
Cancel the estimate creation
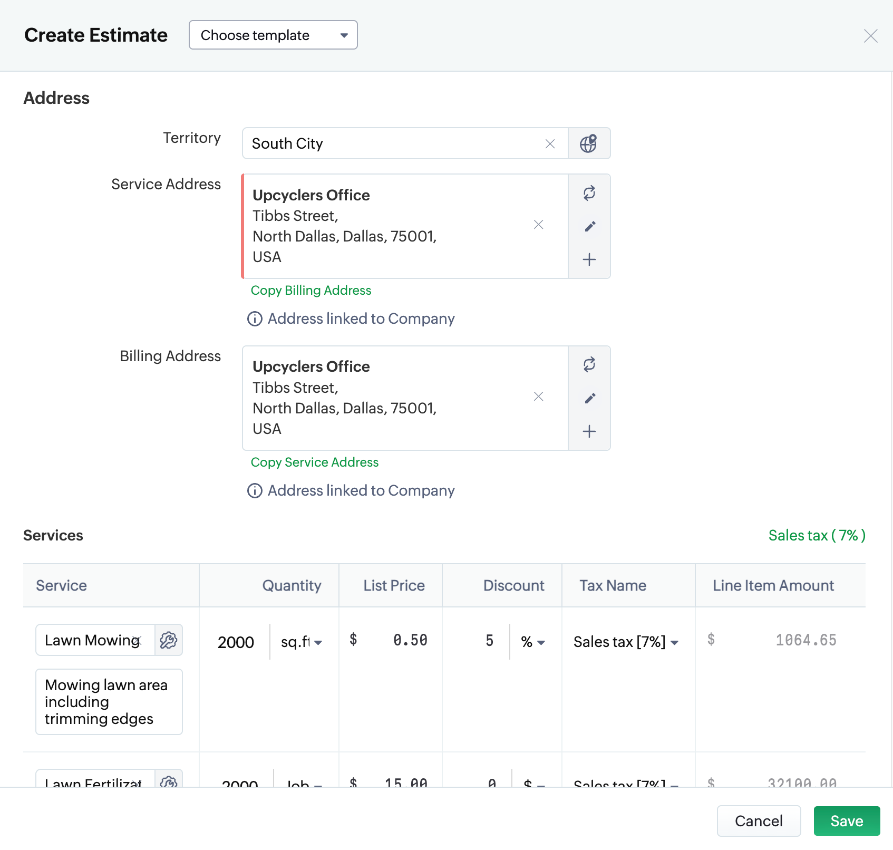pyautogui.click(x=758, y=821)
